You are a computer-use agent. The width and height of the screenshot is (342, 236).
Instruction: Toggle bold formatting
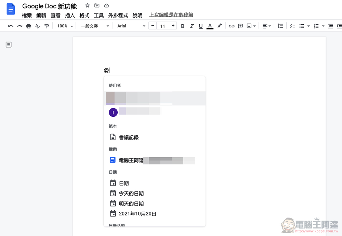click(183, 26)
